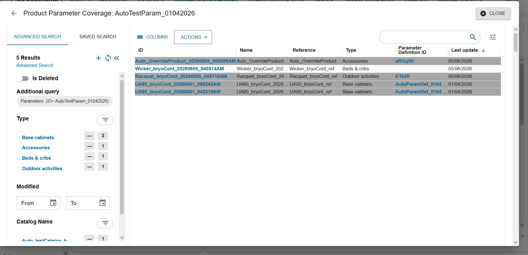The height and width of the screenshot is (255, 528).
Task: Click the Racquet_bryoCont_ref reference cell
Action: [x=313, y=76]
